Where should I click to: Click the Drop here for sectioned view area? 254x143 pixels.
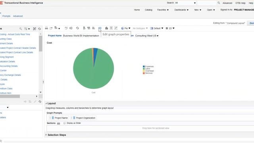pos(150,128)
